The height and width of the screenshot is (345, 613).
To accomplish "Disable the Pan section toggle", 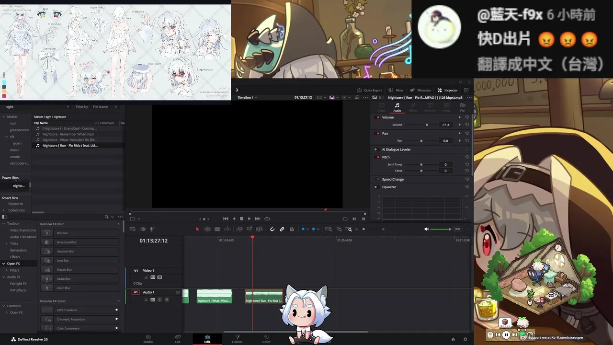I will 378,133.
